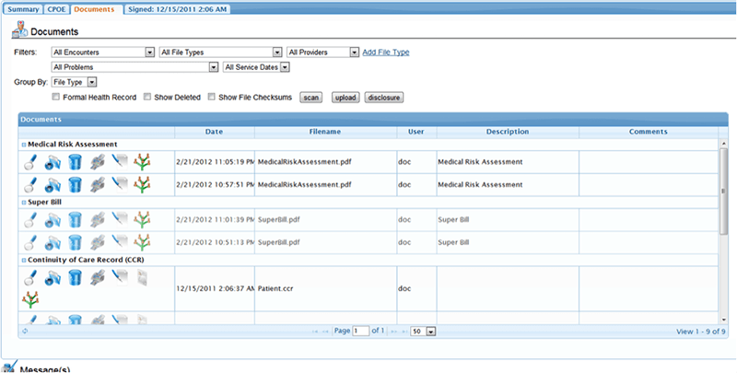The image size is (737, 373).
Task: Collapse the Medical Risk Assessment group
Action: 24,145
